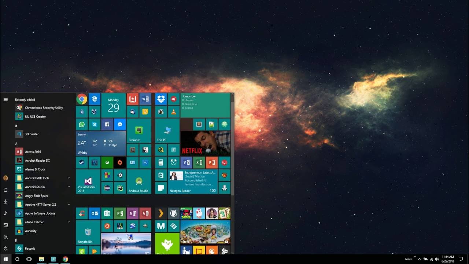Expand the Android Studio folder in app list
469x264 pixels.
pos(69,187)
